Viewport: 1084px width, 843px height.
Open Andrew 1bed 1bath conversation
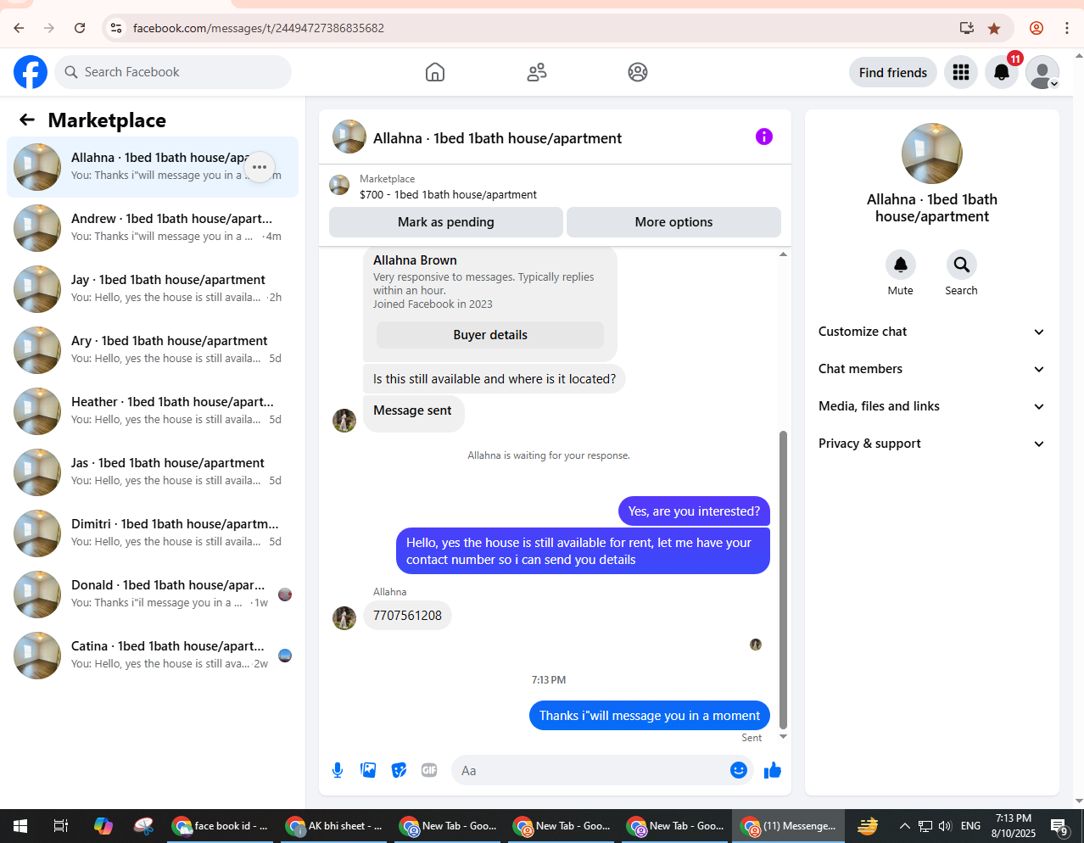click(153, 228)
